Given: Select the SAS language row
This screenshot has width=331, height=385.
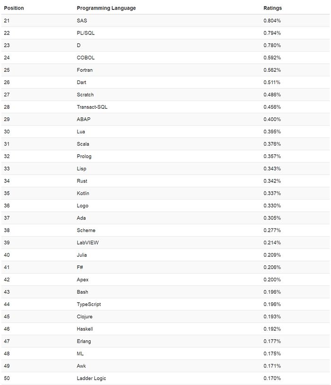Looking at the screenshot, I should click(x=165, y=21).
